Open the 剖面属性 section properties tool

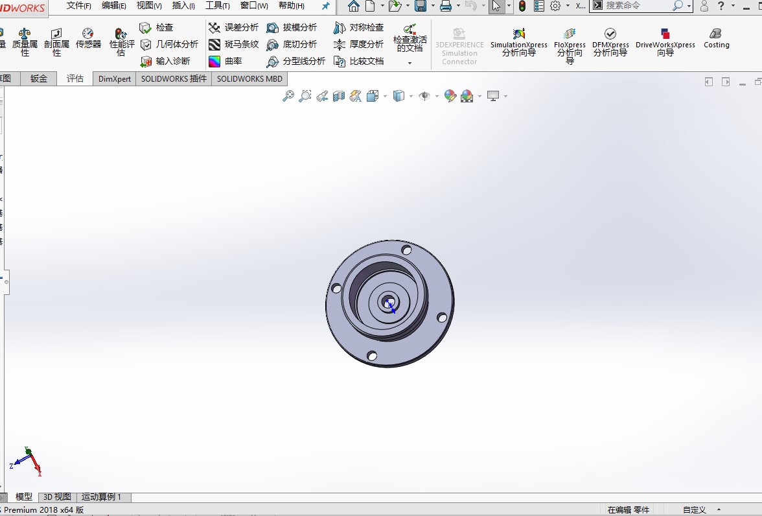click(x=56, y=42)
